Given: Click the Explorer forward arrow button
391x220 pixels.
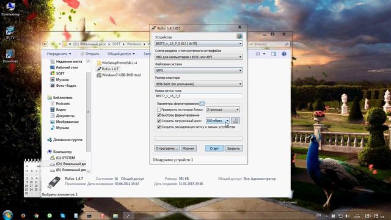Looking at the screenshot, I should (x=53, y=44).
